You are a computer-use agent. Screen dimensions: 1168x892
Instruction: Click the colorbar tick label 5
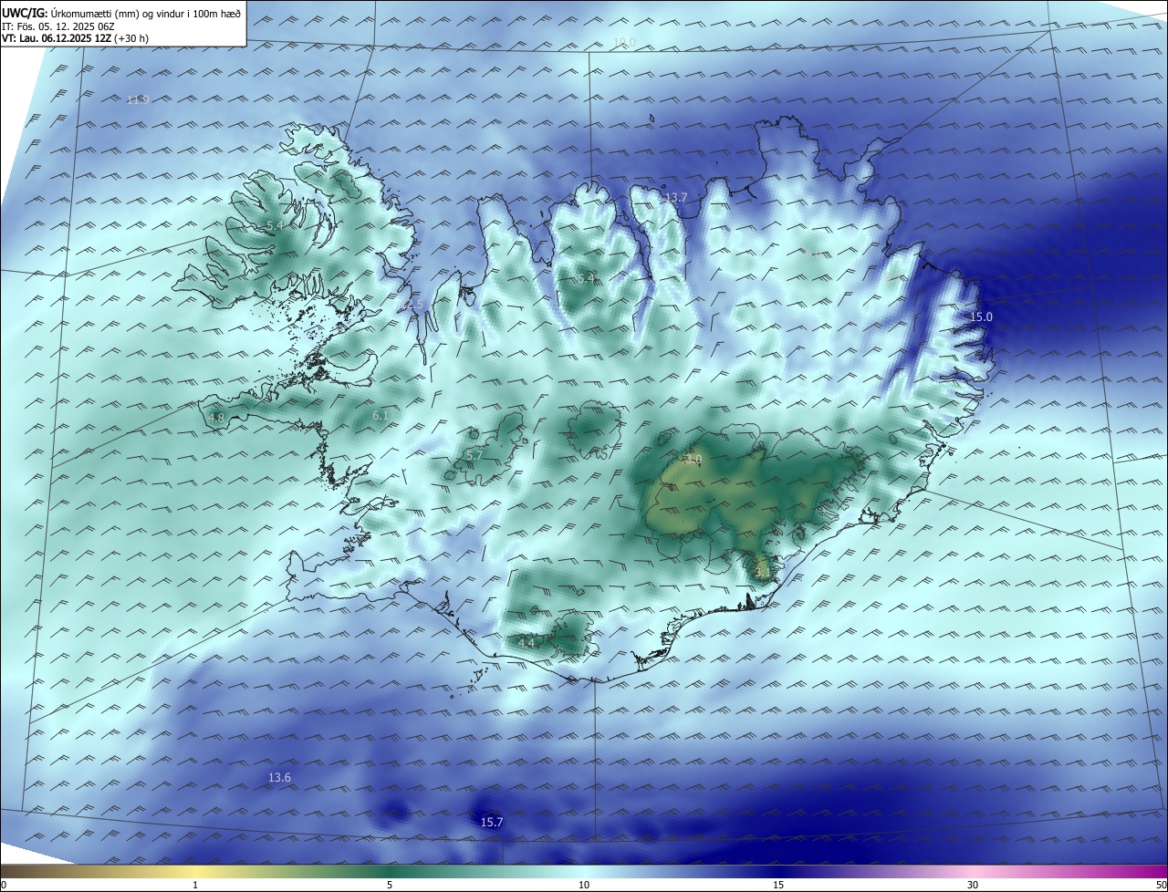[x=390, y=885]
